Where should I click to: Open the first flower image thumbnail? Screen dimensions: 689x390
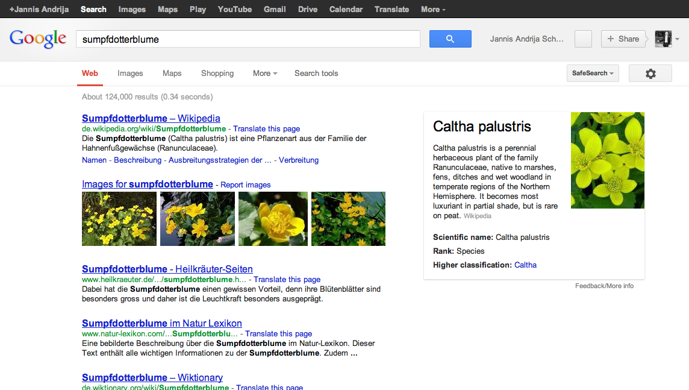click(119, 219)
